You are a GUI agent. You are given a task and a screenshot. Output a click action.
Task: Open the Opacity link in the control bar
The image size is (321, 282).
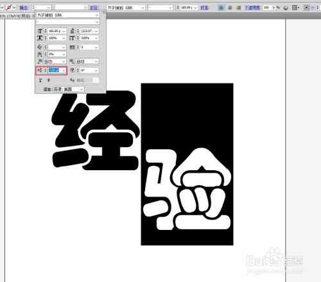click(252, 8)
